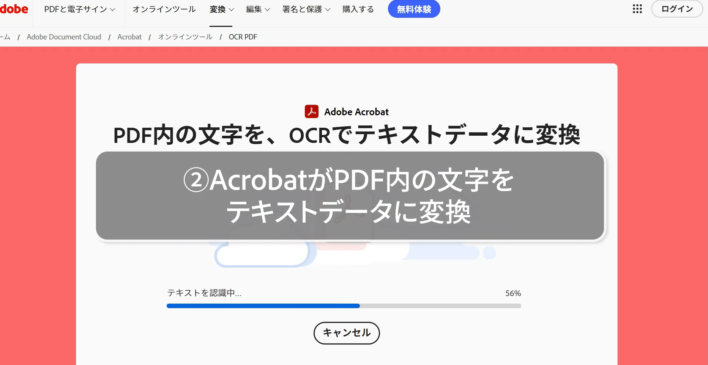The width and height of the screenshot is (708, 365).
Task: Click the Adobe logo in the header
Action: click(x=14, y=9)
